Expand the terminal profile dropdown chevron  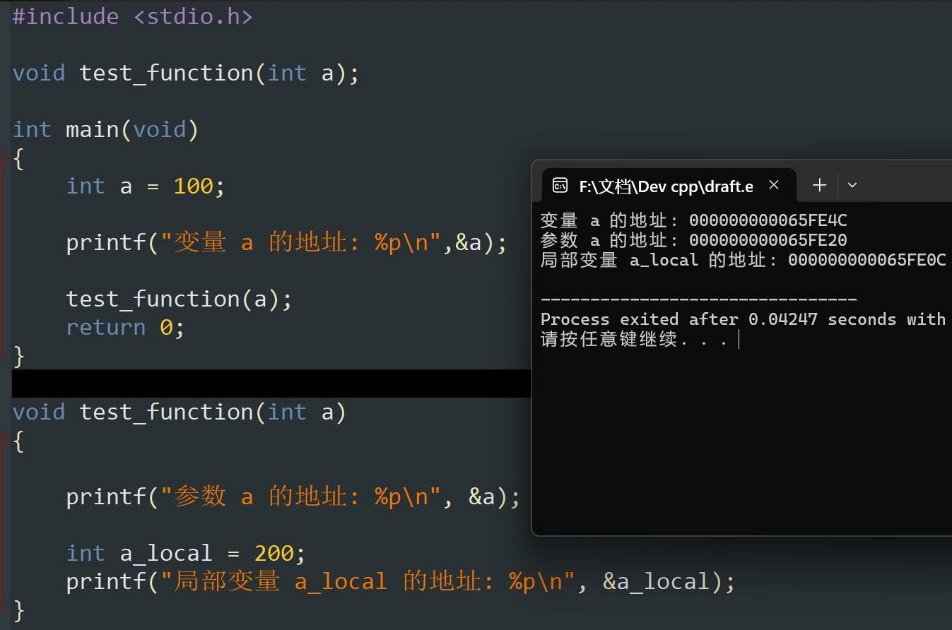click(852, 185)
